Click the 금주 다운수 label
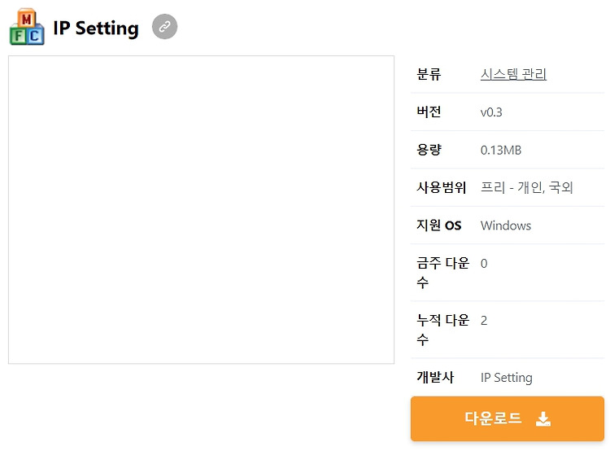The image size is (610, 451). 442,272
